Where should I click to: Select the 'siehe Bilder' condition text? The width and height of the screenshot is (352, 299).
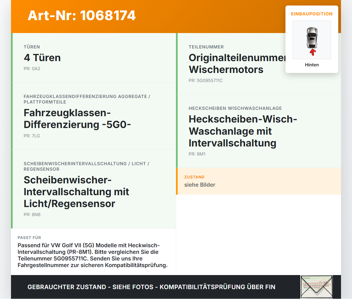click(200, 185)
